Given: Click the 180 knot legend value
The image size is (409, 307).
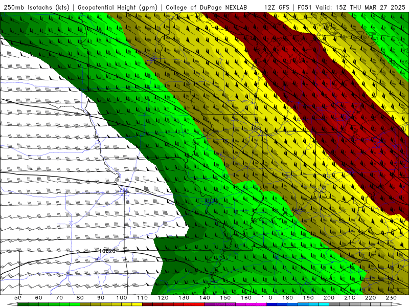Looking at the screenshot, I should [287, 298].
